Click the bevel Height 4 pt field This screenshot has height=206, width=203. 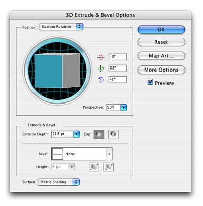[60, 167]
